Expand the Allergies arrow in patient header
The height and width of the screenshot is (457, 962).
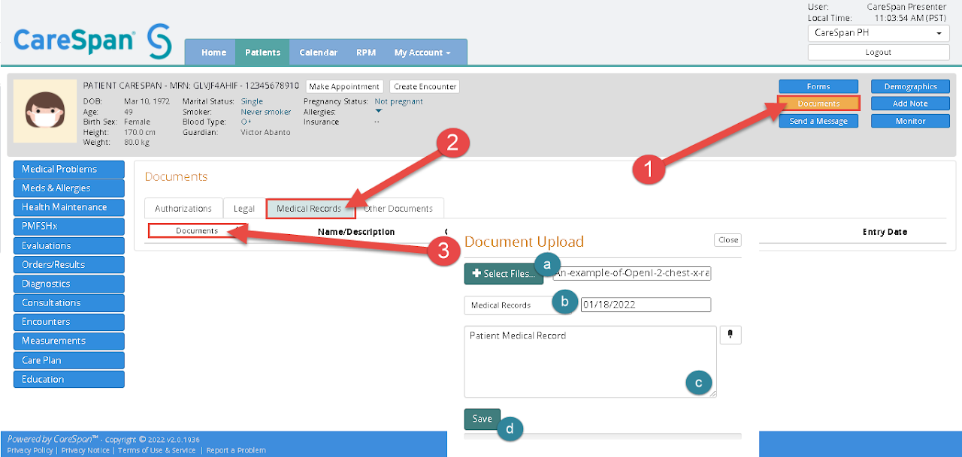coord(378,112)
